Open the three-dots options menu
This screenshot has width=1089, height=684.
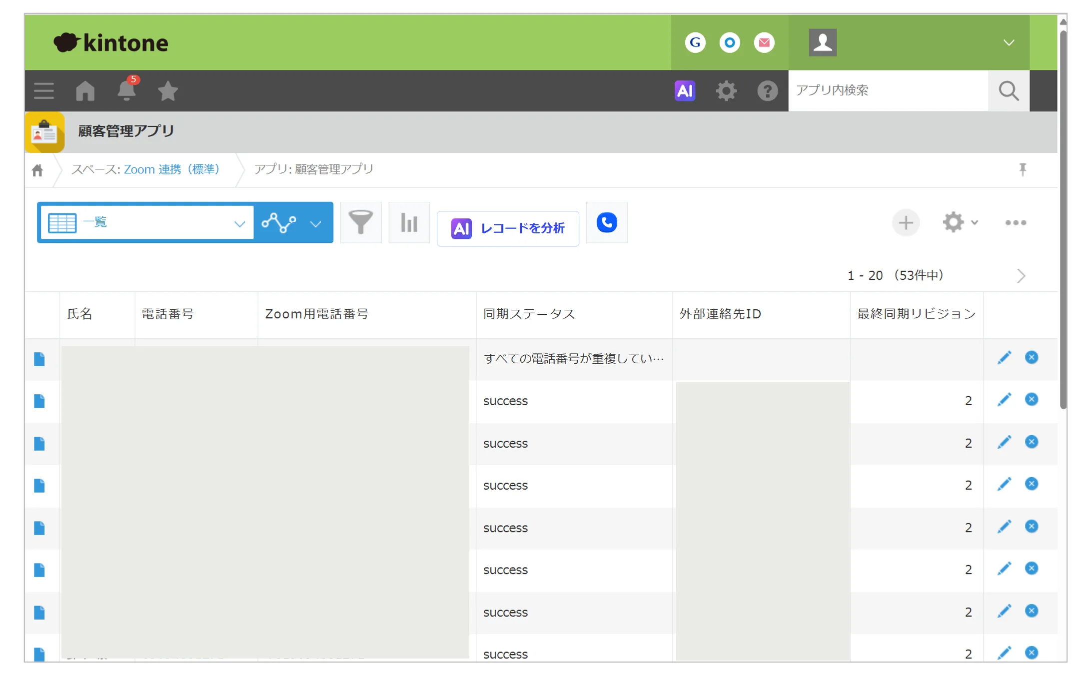[1016, 223]
